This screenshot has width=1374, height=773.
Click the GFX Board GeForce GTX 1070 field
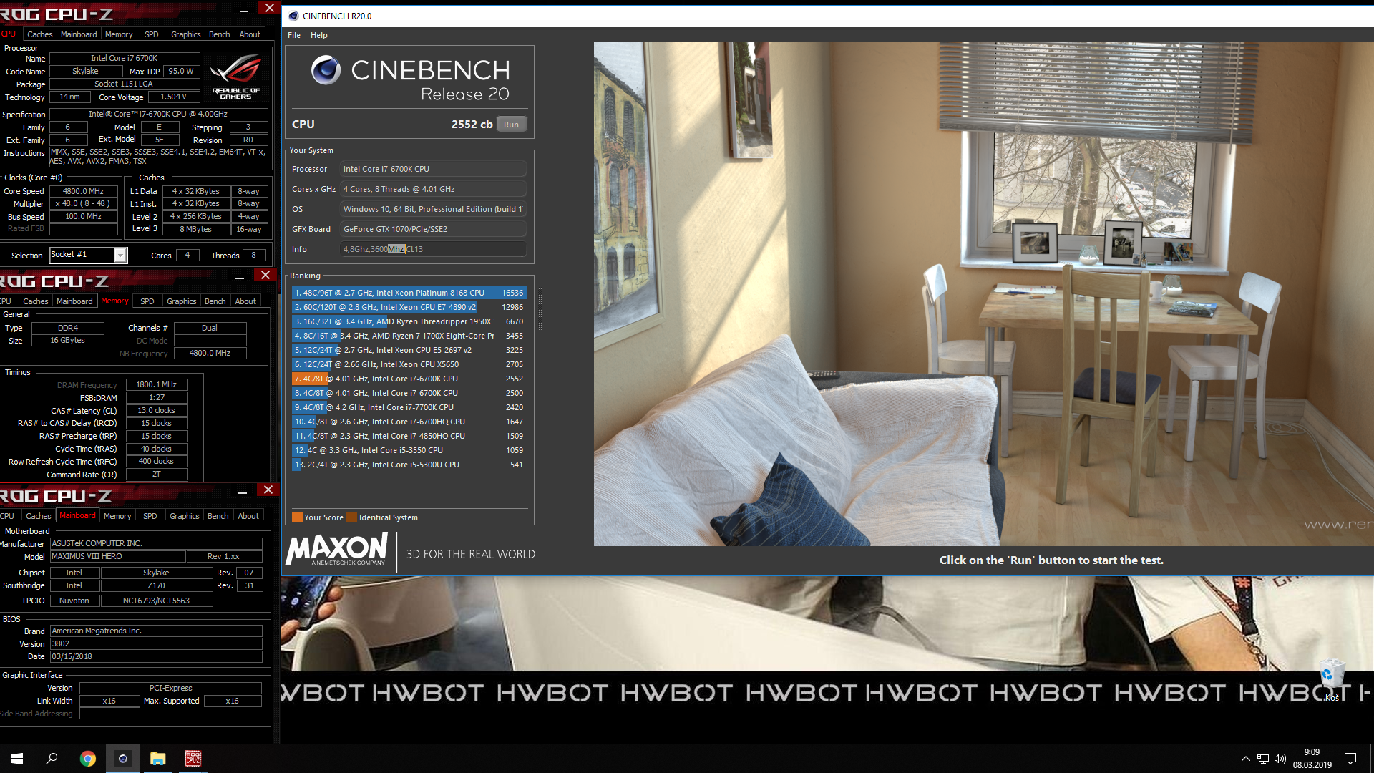433,229
